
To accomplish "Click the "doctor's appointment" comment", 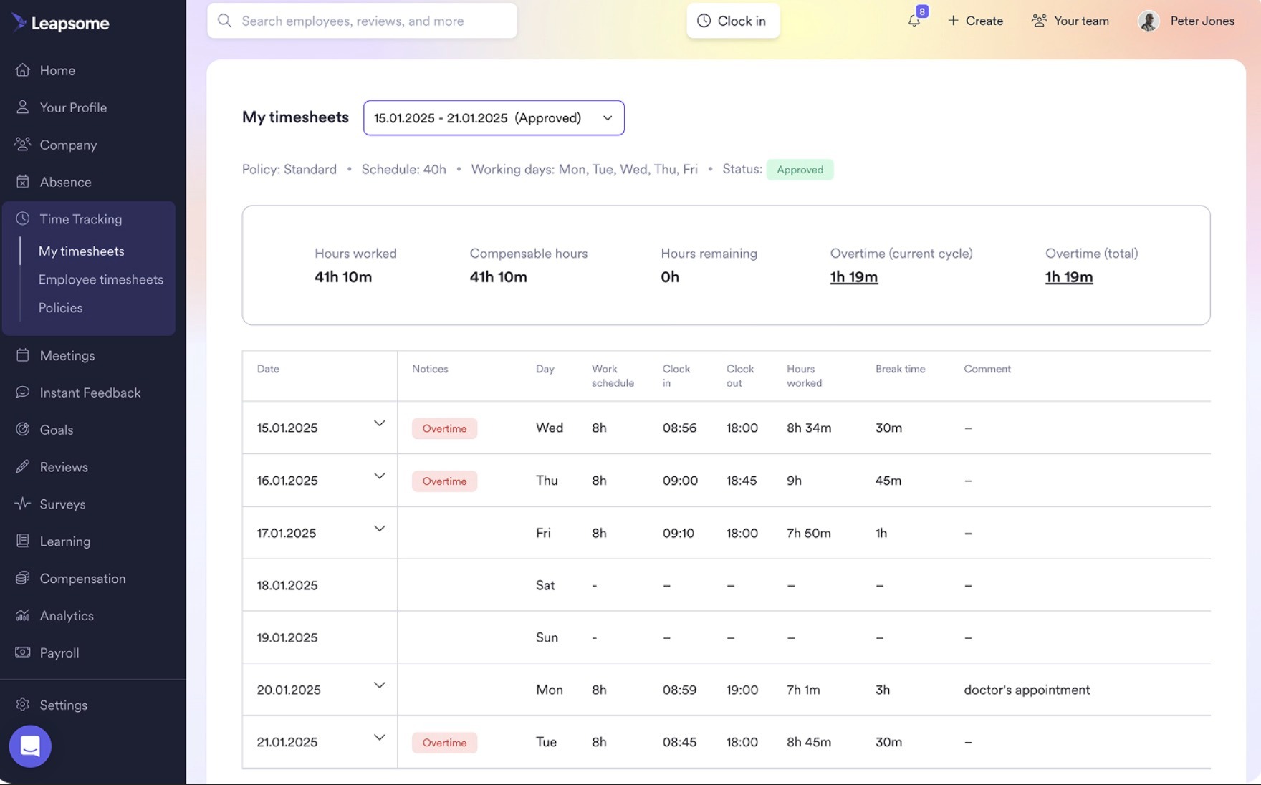I will pyautogui.click(x=1027, y=690).
